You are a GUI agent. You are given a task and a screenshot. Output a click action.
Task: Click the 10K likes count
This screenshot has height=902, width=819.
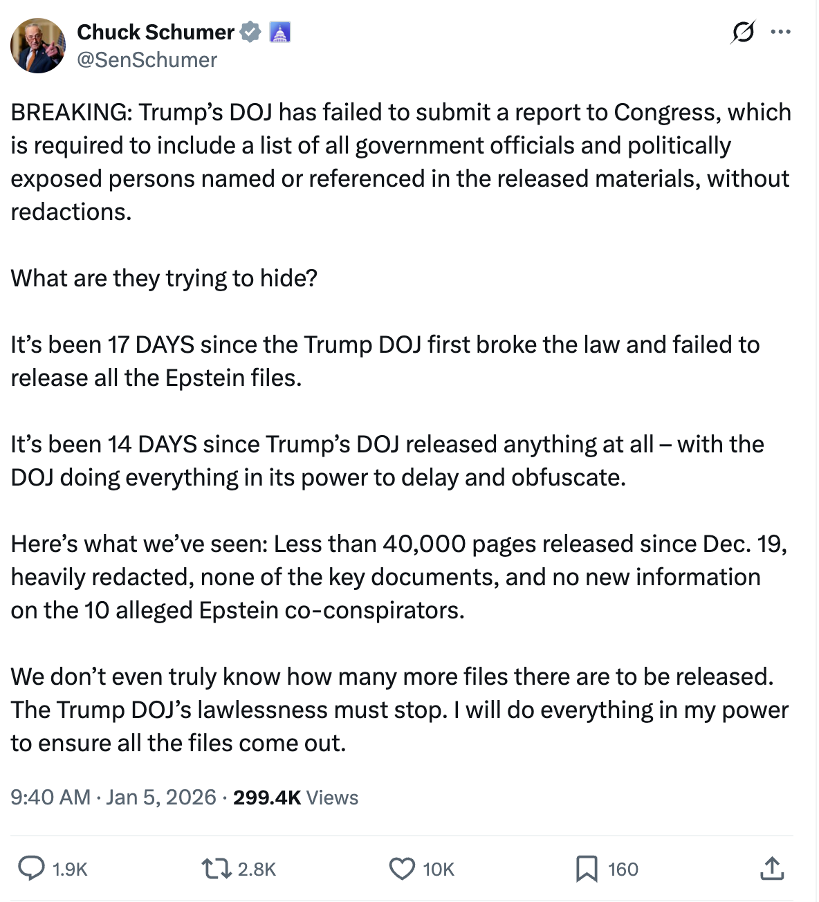pyautogui.click(x=439, y=869)
